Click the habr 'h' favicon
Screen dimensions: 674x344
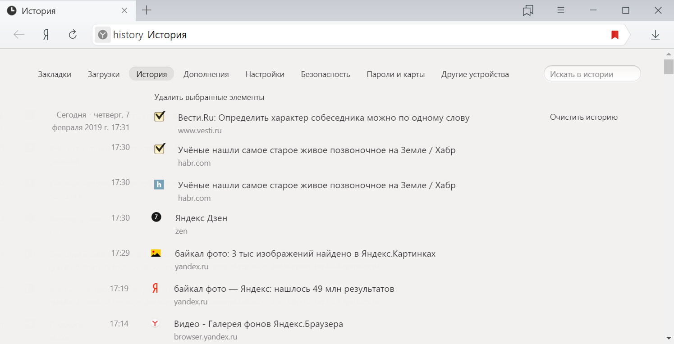(159, 184)
